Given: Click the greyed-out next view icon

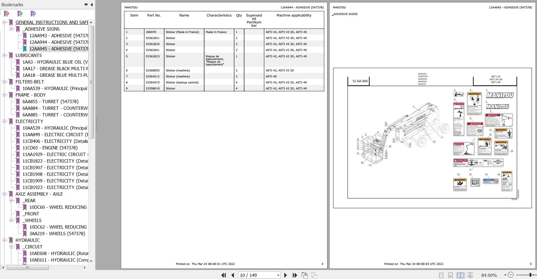Looking at the screenshot, I should point(314,275).
